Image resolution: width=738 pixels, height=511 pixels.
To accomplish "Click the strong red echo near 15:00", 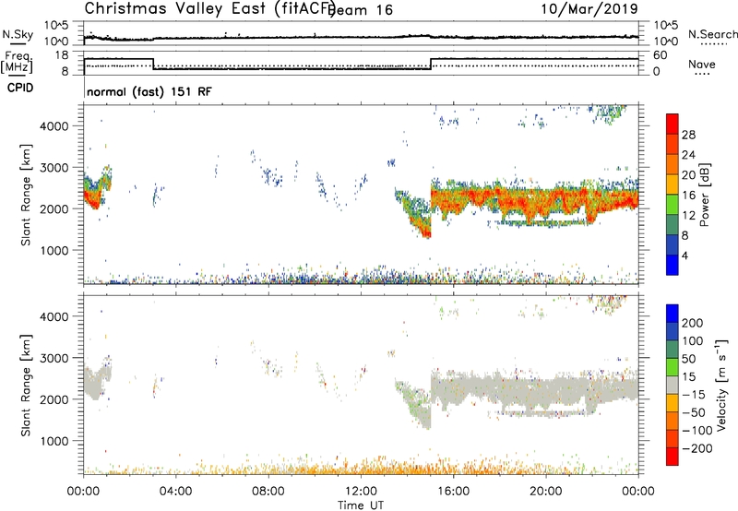I will point(426,233).
